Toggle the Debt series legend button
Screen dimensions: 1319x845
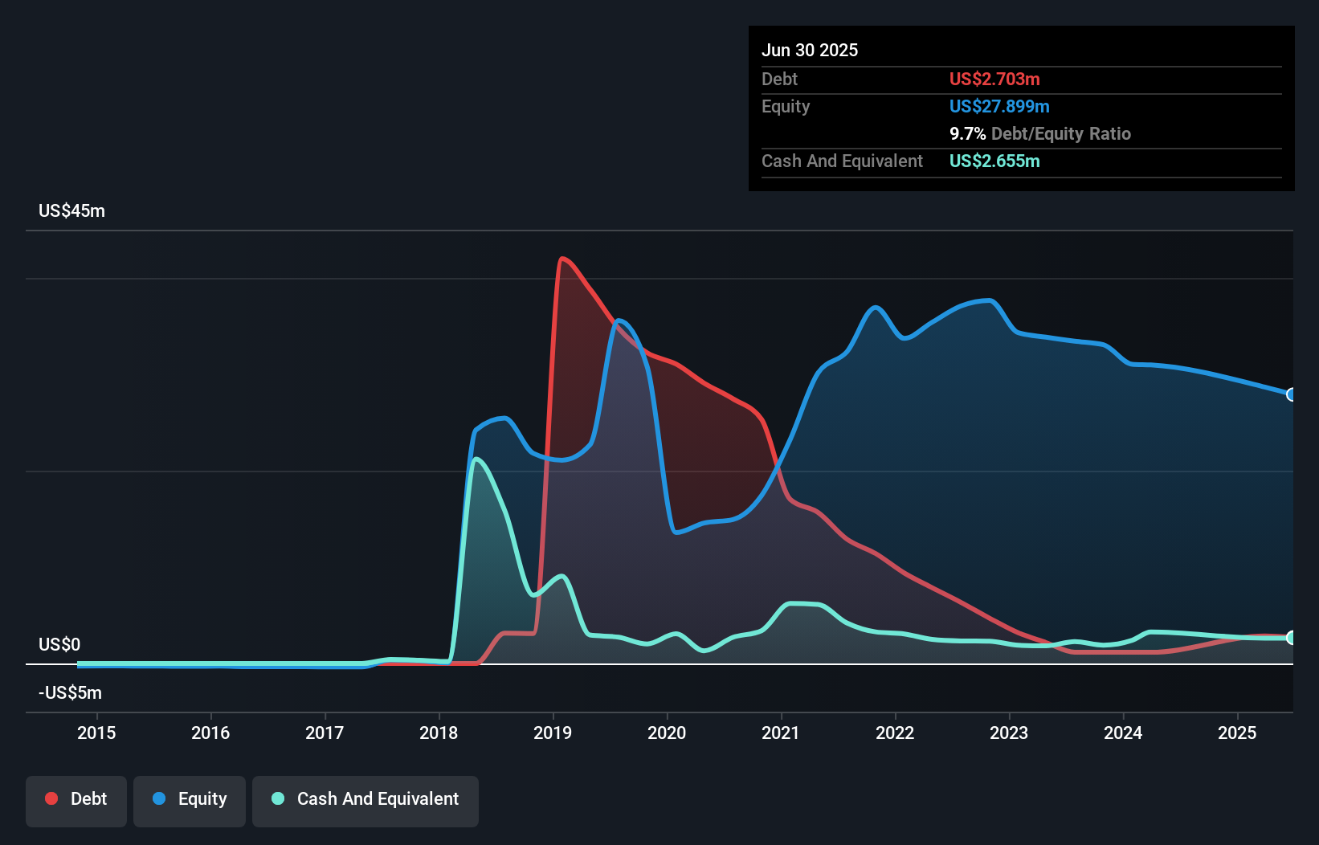[x=76, y=801]
